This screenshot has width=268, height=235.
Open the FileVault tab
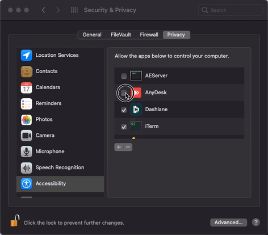[x=121, y=35]
